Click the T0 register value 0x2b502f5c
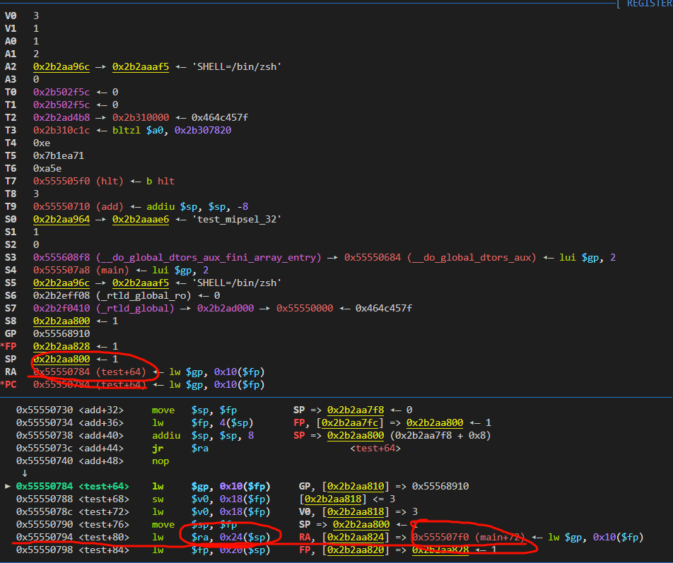The image size is (673, 563). coord(62,92)
